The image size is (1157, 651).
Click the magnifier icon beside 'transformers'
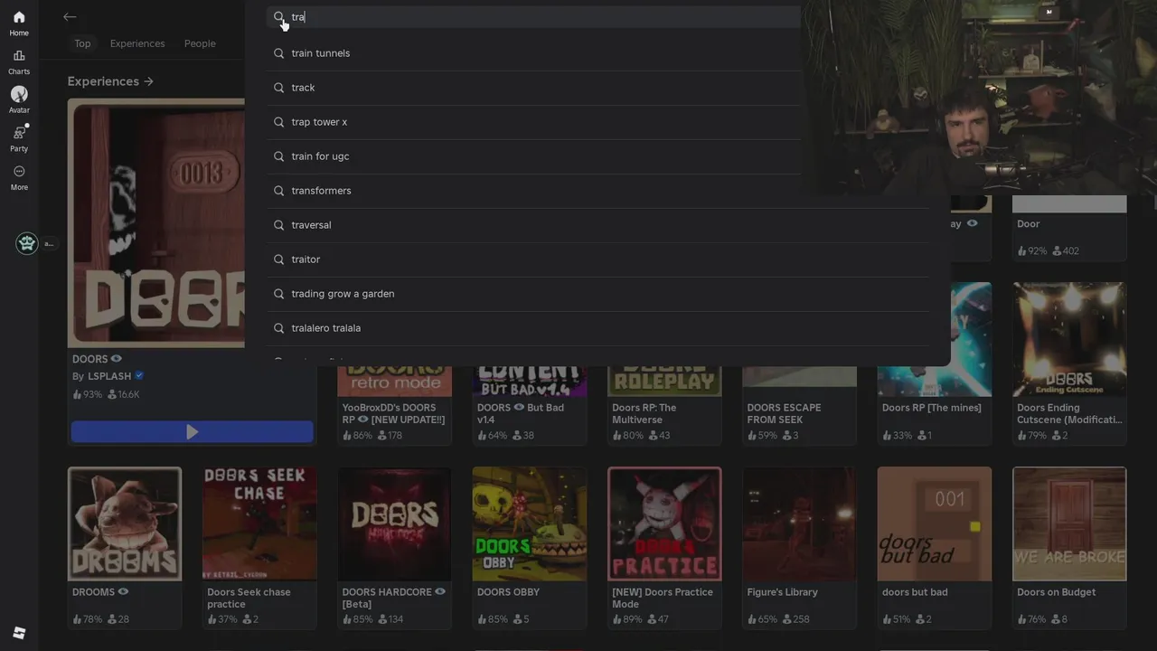(279, 191)
